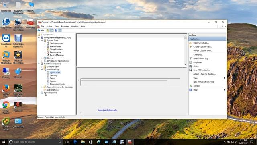Image resolution: width=257 pixels, height=145 pixels.
Task: Collapse the Application section in the Actions pane
Action: (x=225, y=39)
